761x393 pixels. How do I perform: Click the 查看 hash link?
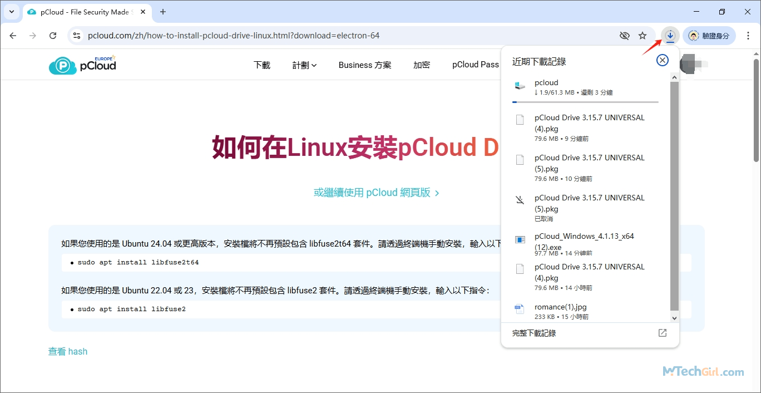(68, 351)
